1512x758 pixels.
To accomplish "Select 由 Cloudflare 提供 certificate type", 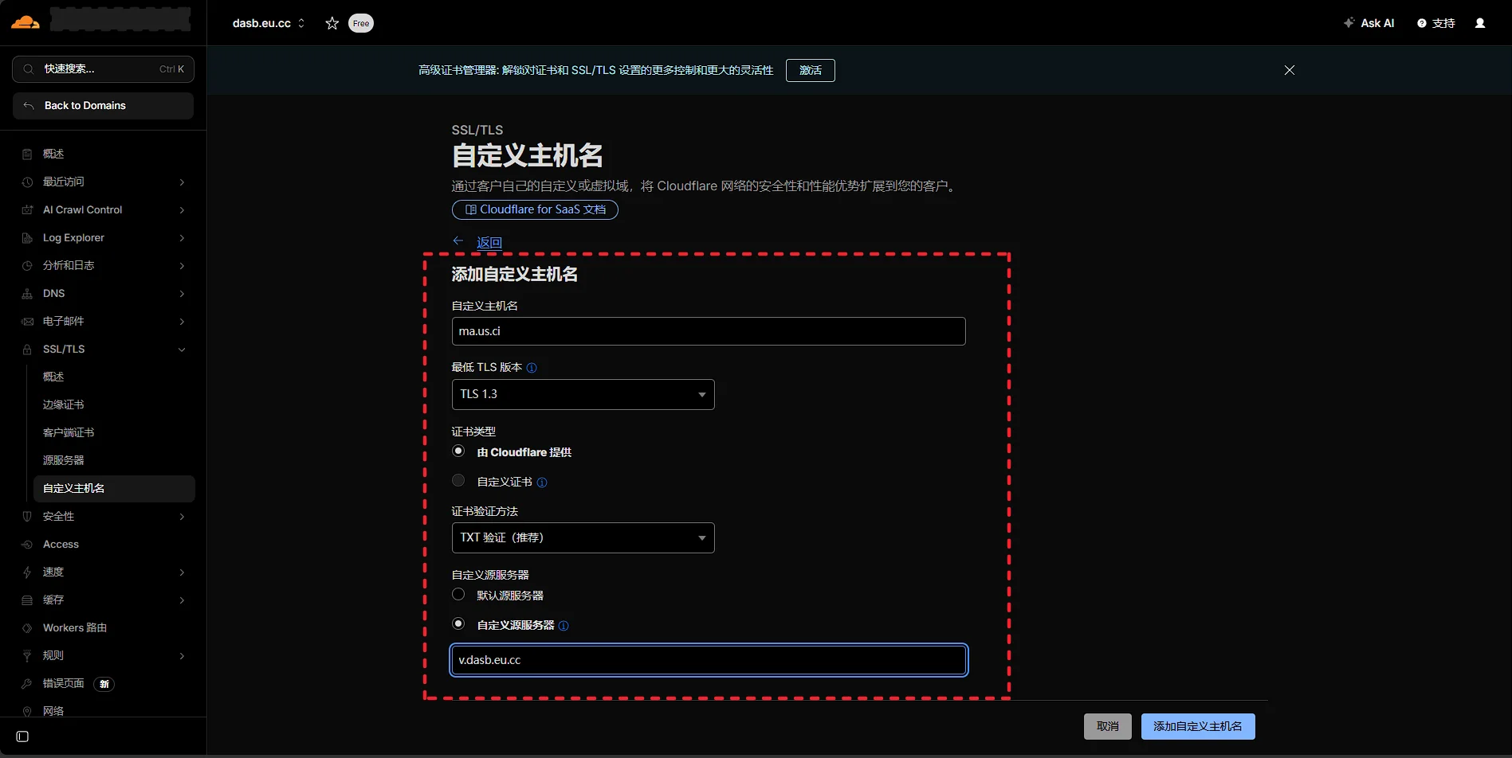I will pos(458,451).
